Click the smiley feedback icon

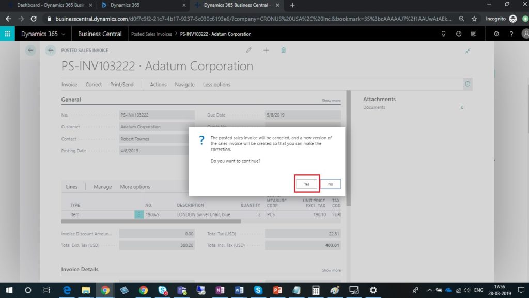tap(459, 34)
